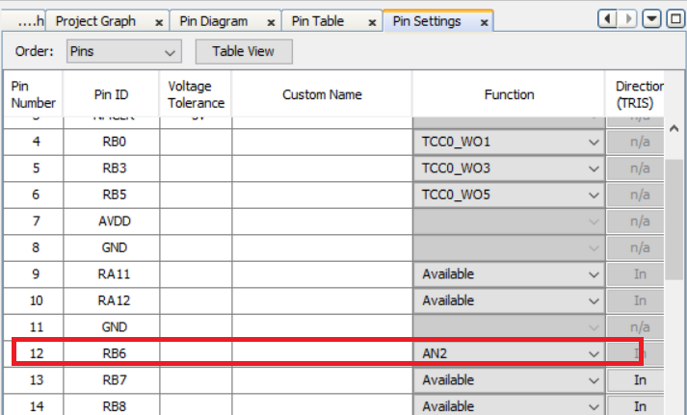Open Function dropdown for pin RA11

click(x=508, y=274)
